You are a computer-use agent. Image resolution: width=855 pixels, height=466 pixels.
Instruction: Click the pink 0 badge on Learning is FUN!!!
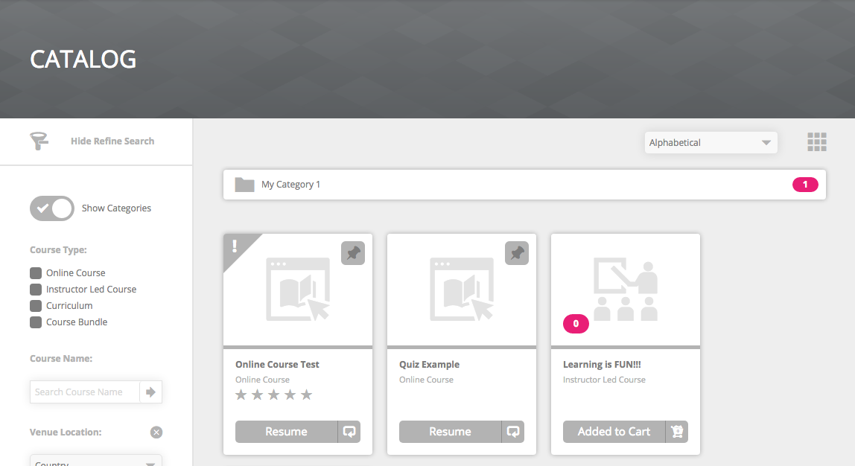(x=576, y=324)
